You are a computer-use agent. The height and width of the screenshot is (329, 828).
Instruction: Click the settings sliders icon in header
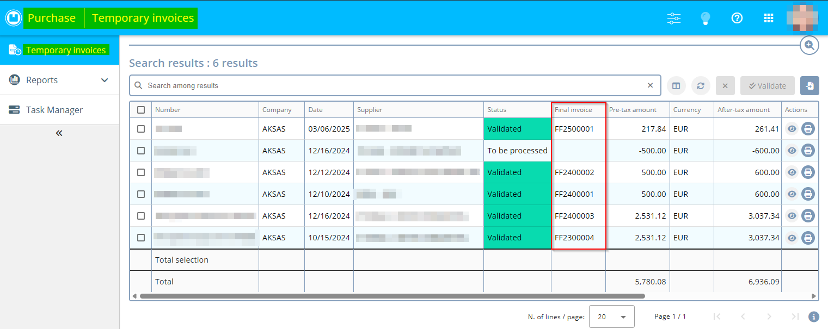[x=674, y=18]
